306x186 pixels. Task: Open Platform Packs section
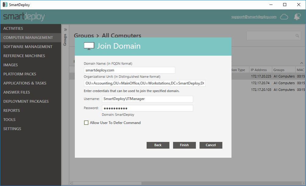click(20, 74)
